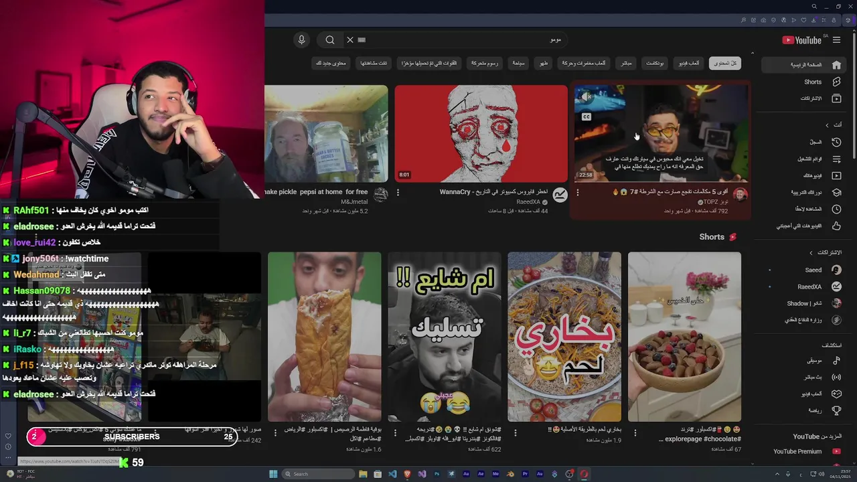The height and width of the screenshot is (482, 857).
Task: Clear the search box with X
Action: coord(349,40)
